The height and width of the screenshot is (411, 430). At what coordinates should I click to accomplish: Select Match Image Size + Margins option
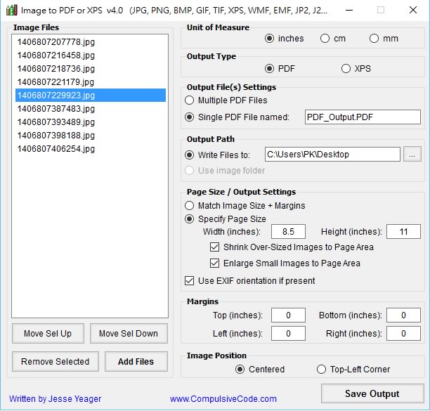pyautogui.click(x=190, y=206)
